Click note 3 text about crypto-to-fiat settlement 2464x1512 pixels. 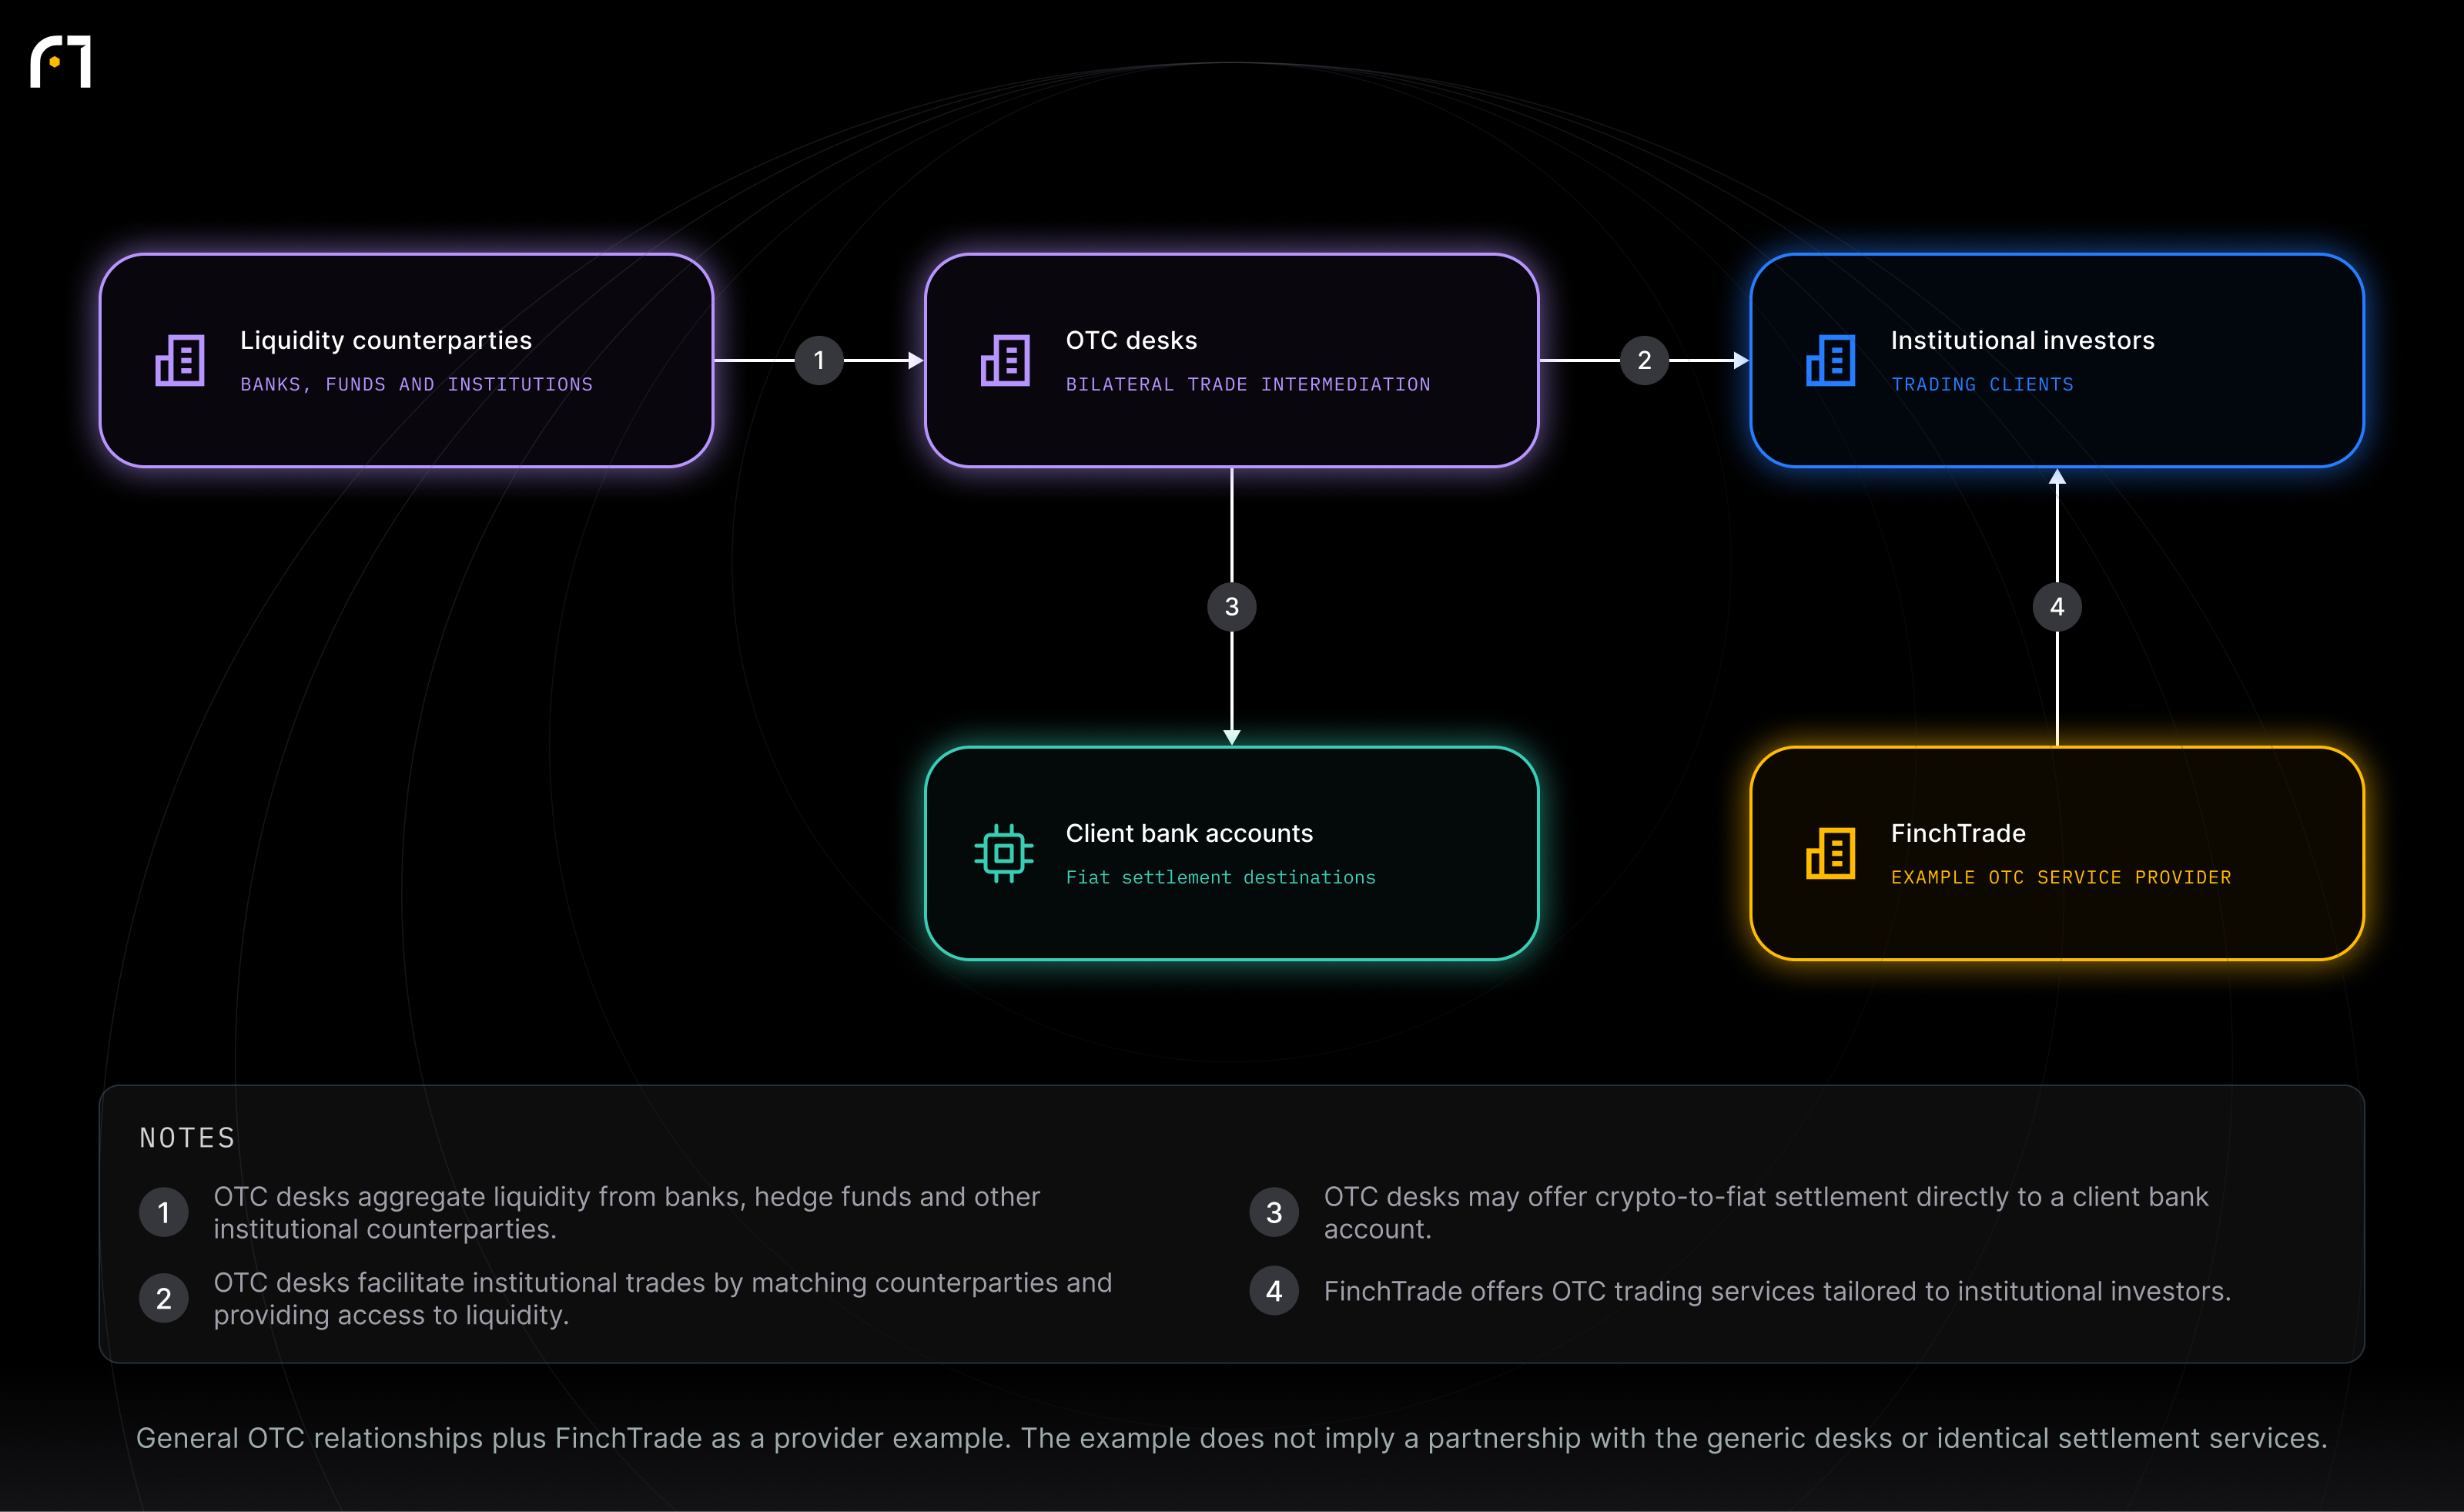pyautogui.click(x=1765, y=1213)
